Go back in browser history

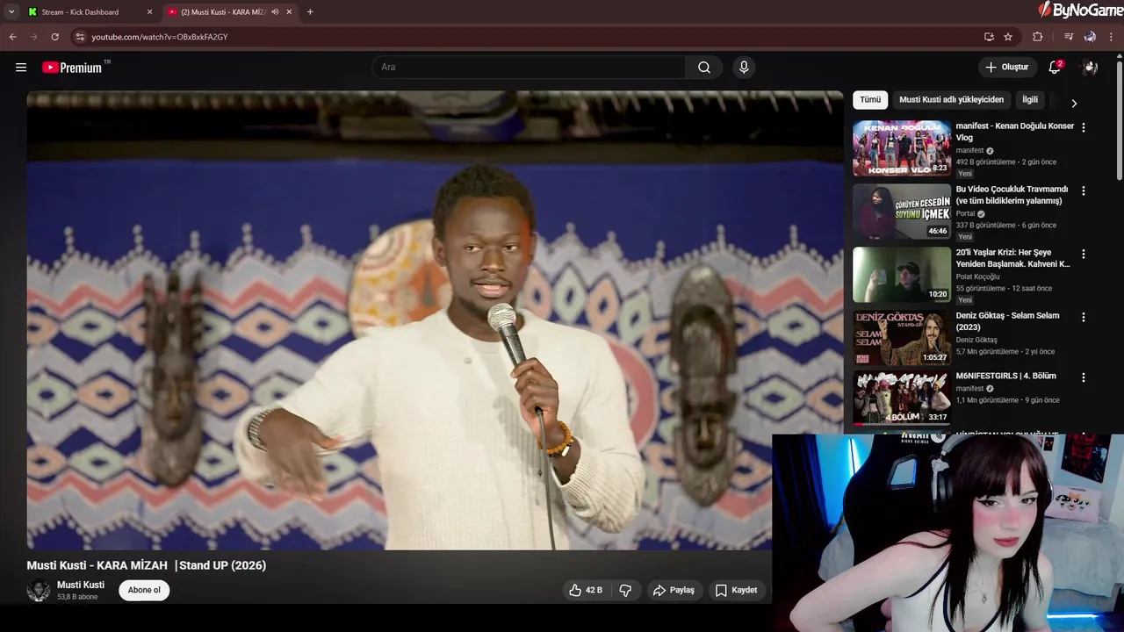pos(12,37)
